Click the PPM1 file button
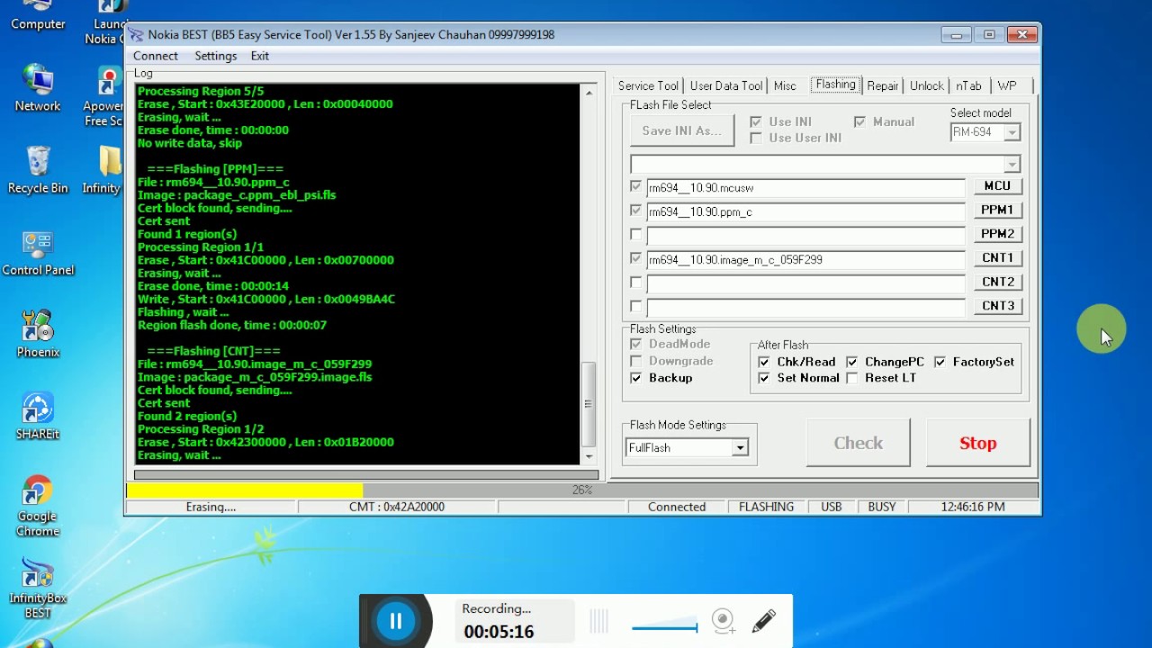Image resolution: width=1152 pixels, height=648 pixels. pos(997,210)
